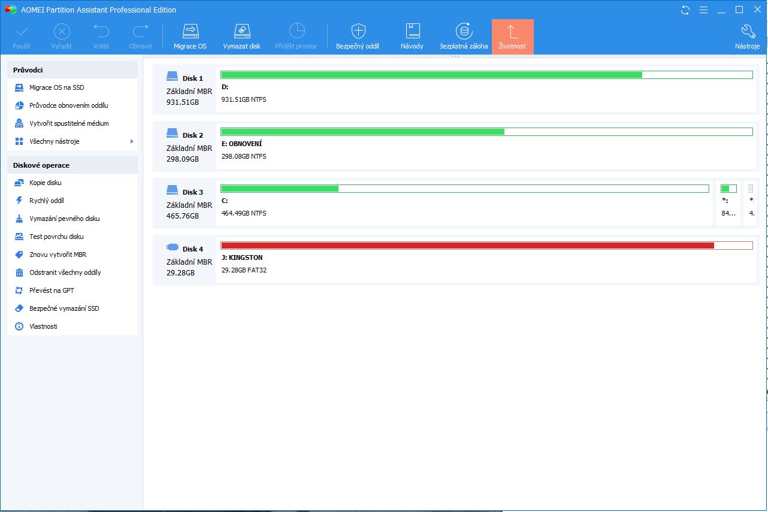Start Kopie disku from Diskové operace

(44, 183)
